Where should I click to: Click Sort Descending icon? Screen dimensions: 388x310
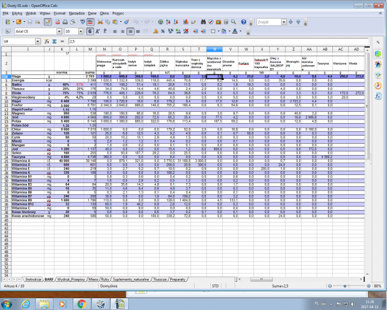tap(176, 22)
